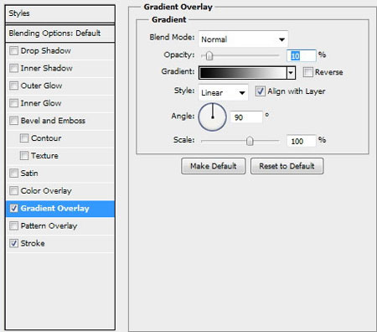
Task: Uncheck the Gradient Overlay checkbox
Action: pyautogui.click(x=13, y=209)
